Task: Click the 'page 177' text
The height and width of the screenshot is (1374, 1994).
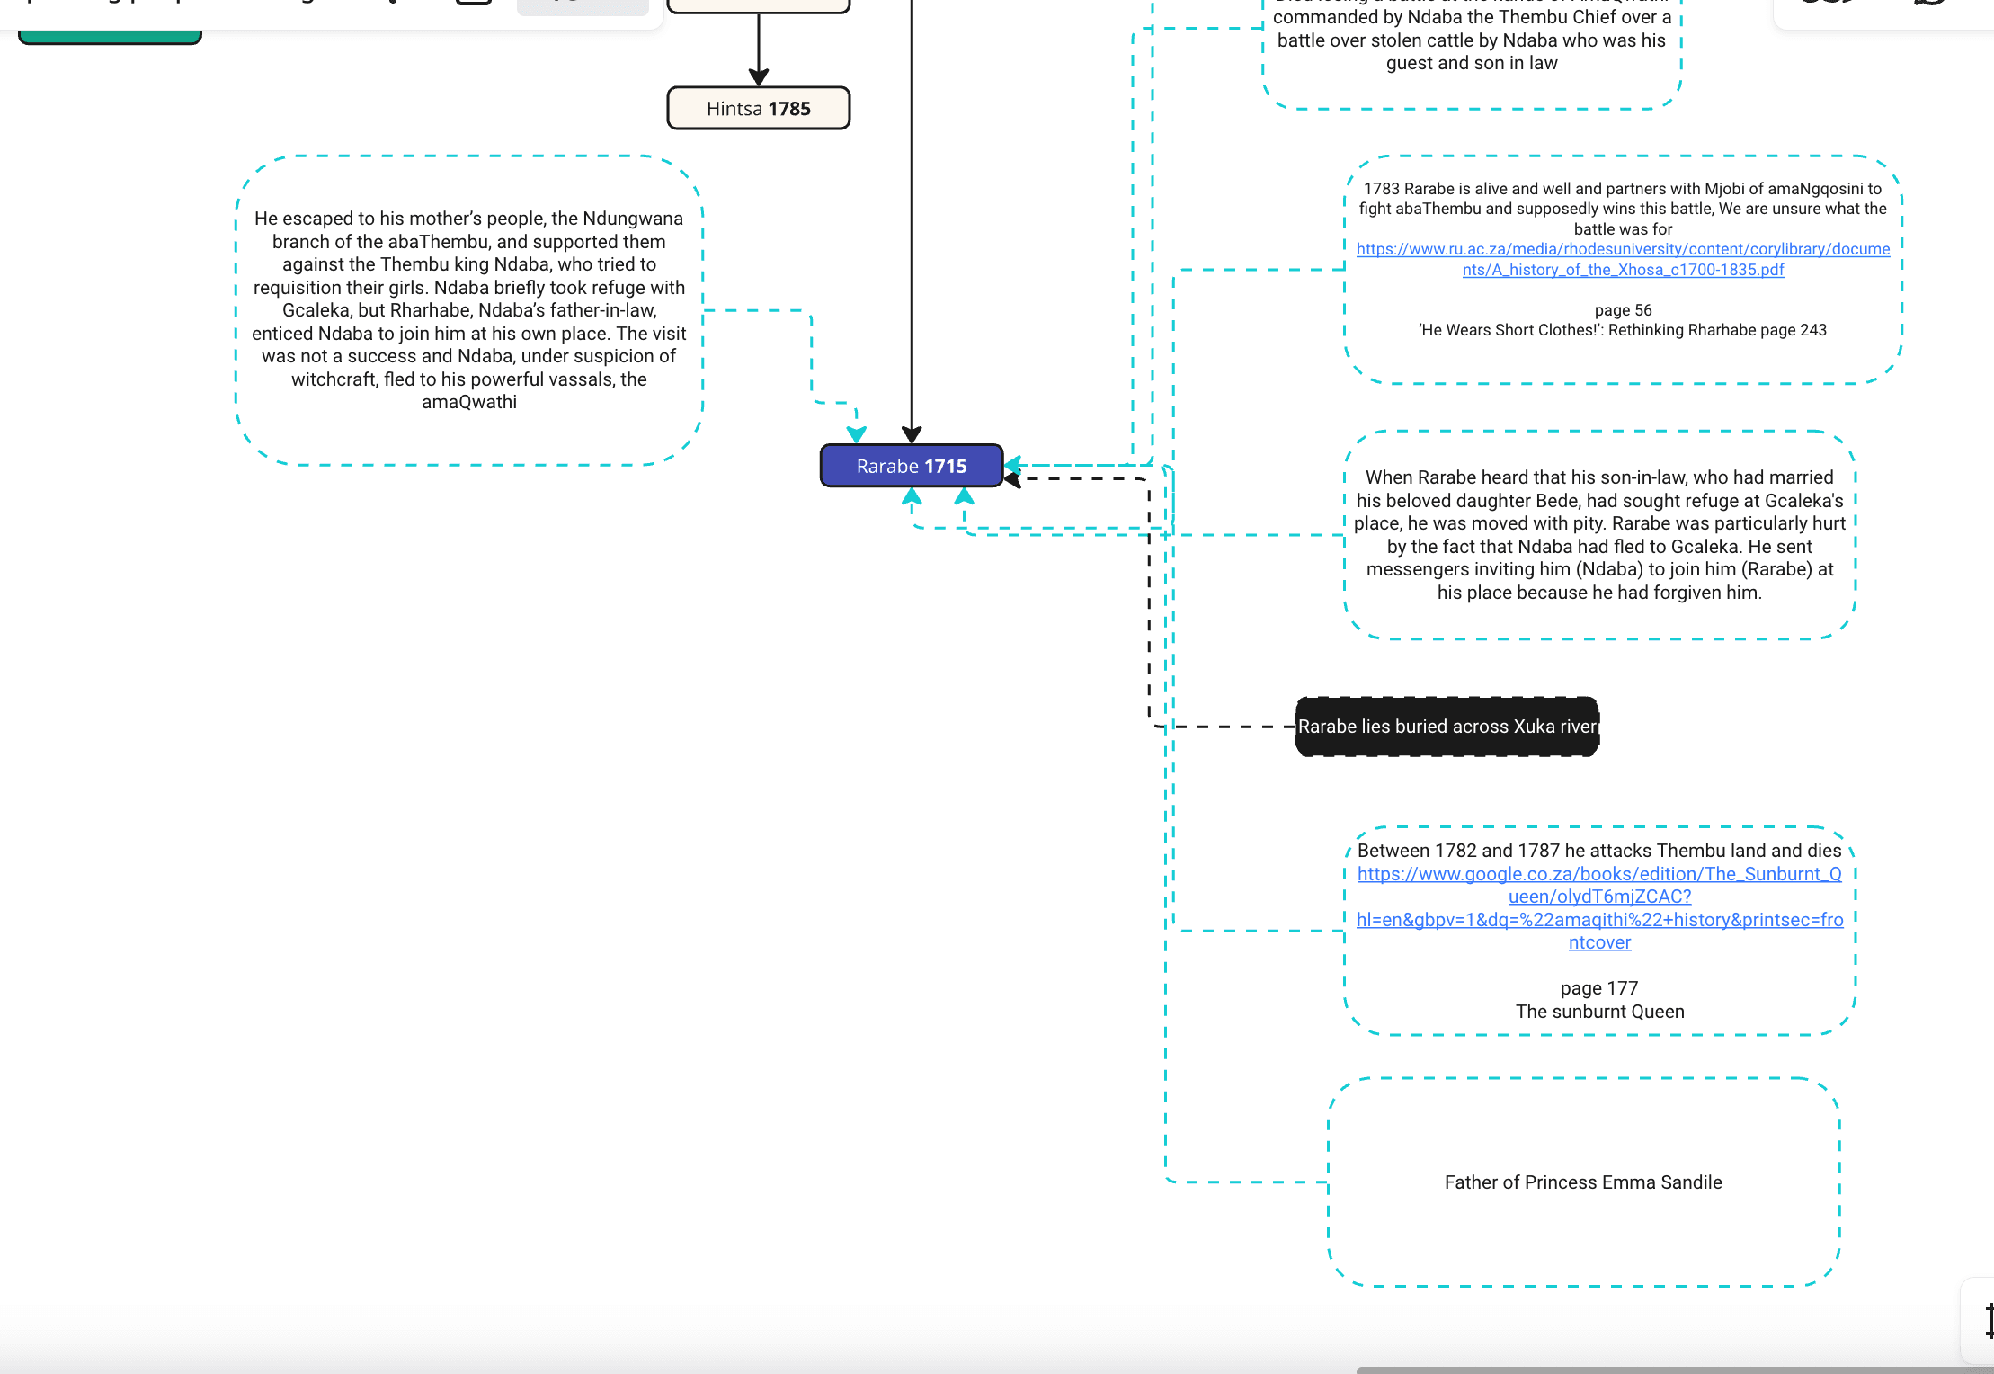Action: coord(1599,988)
